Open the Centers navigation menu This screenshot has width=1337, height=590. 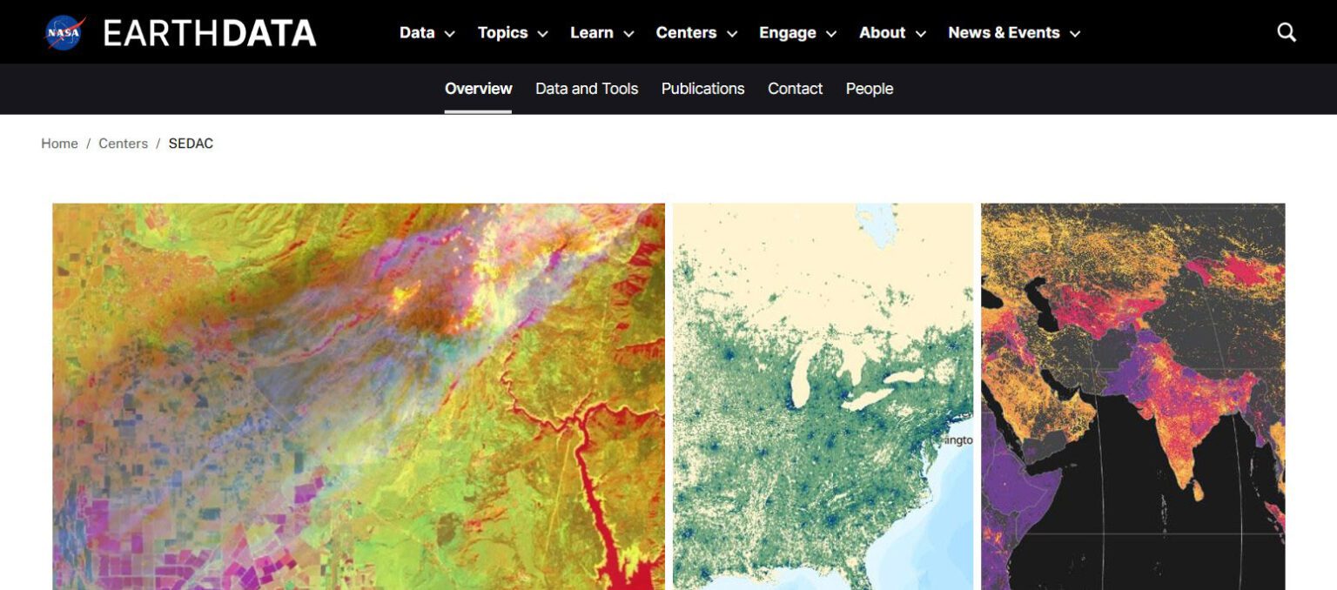pyautogui.click(x=696, y=33)
